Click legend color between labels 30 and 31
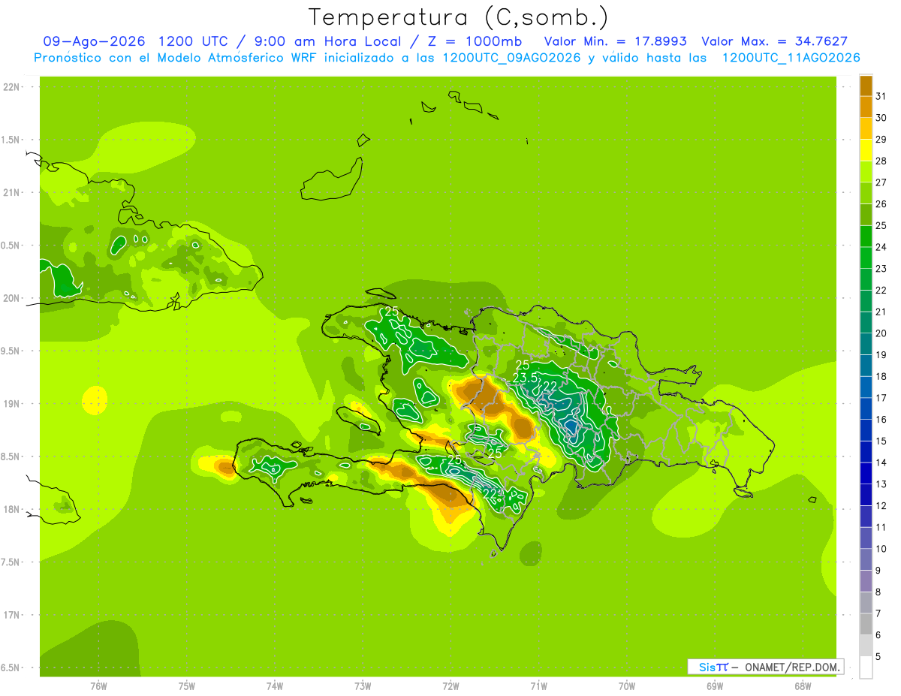This screenshot has height=696, width=901. (x=866, y=107)
